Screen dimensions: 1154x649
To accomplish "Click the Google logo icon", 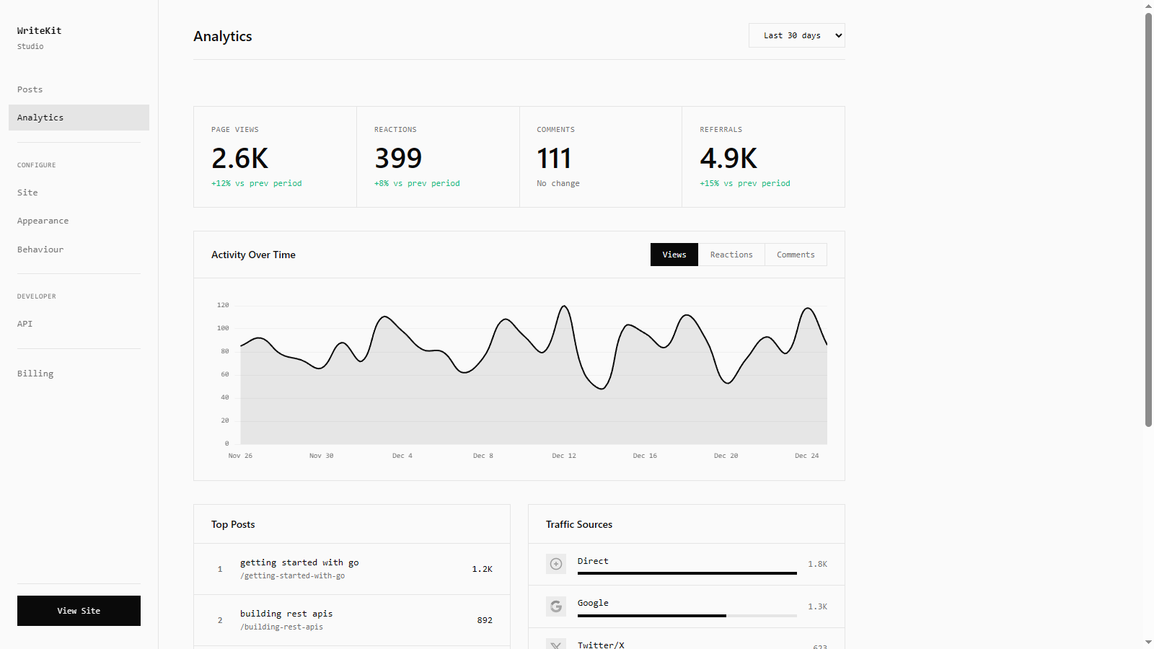I will [x=555, y=606].
